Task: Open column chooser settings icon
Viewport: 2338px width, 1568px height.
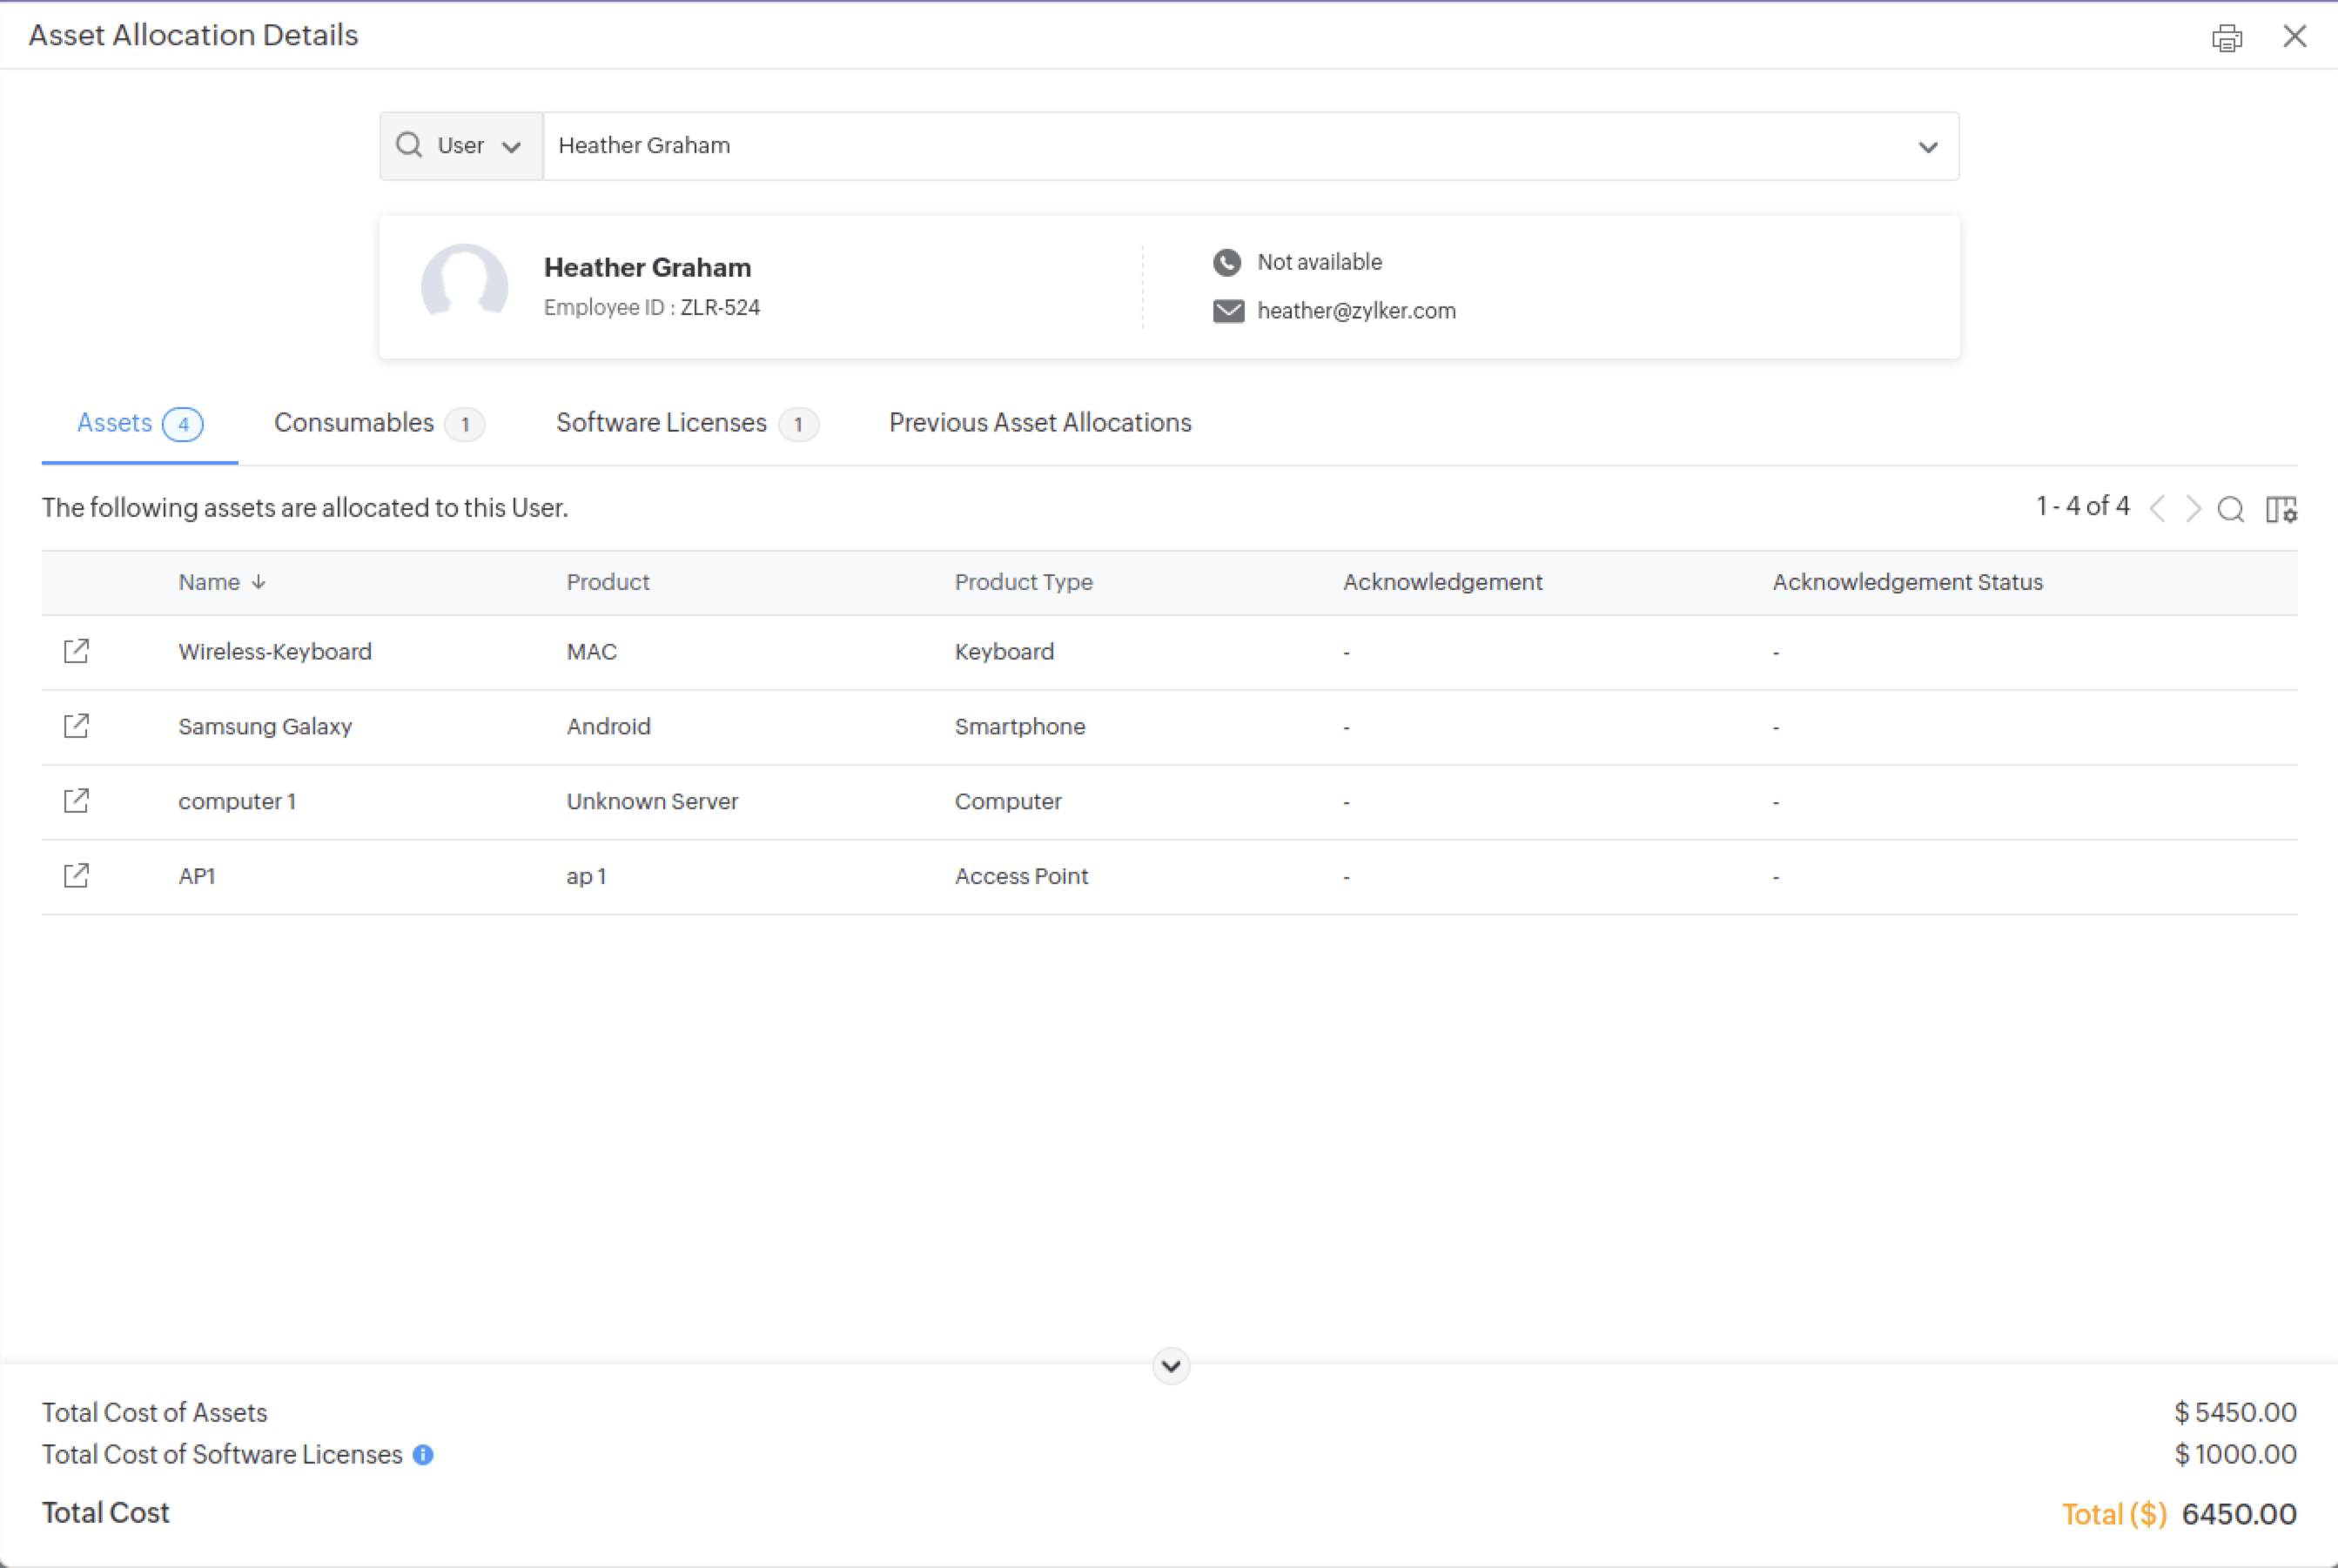Action: tap(2280, 509)
